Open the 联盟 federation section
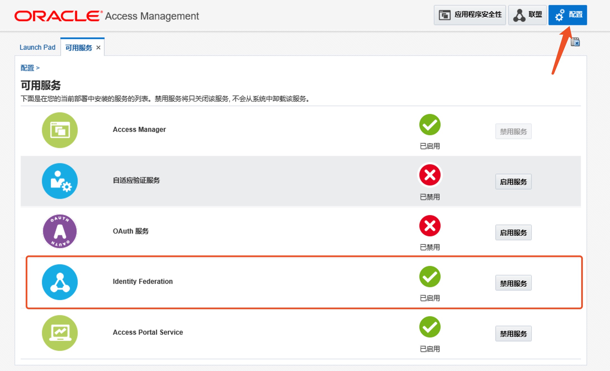 pos(527,15)
